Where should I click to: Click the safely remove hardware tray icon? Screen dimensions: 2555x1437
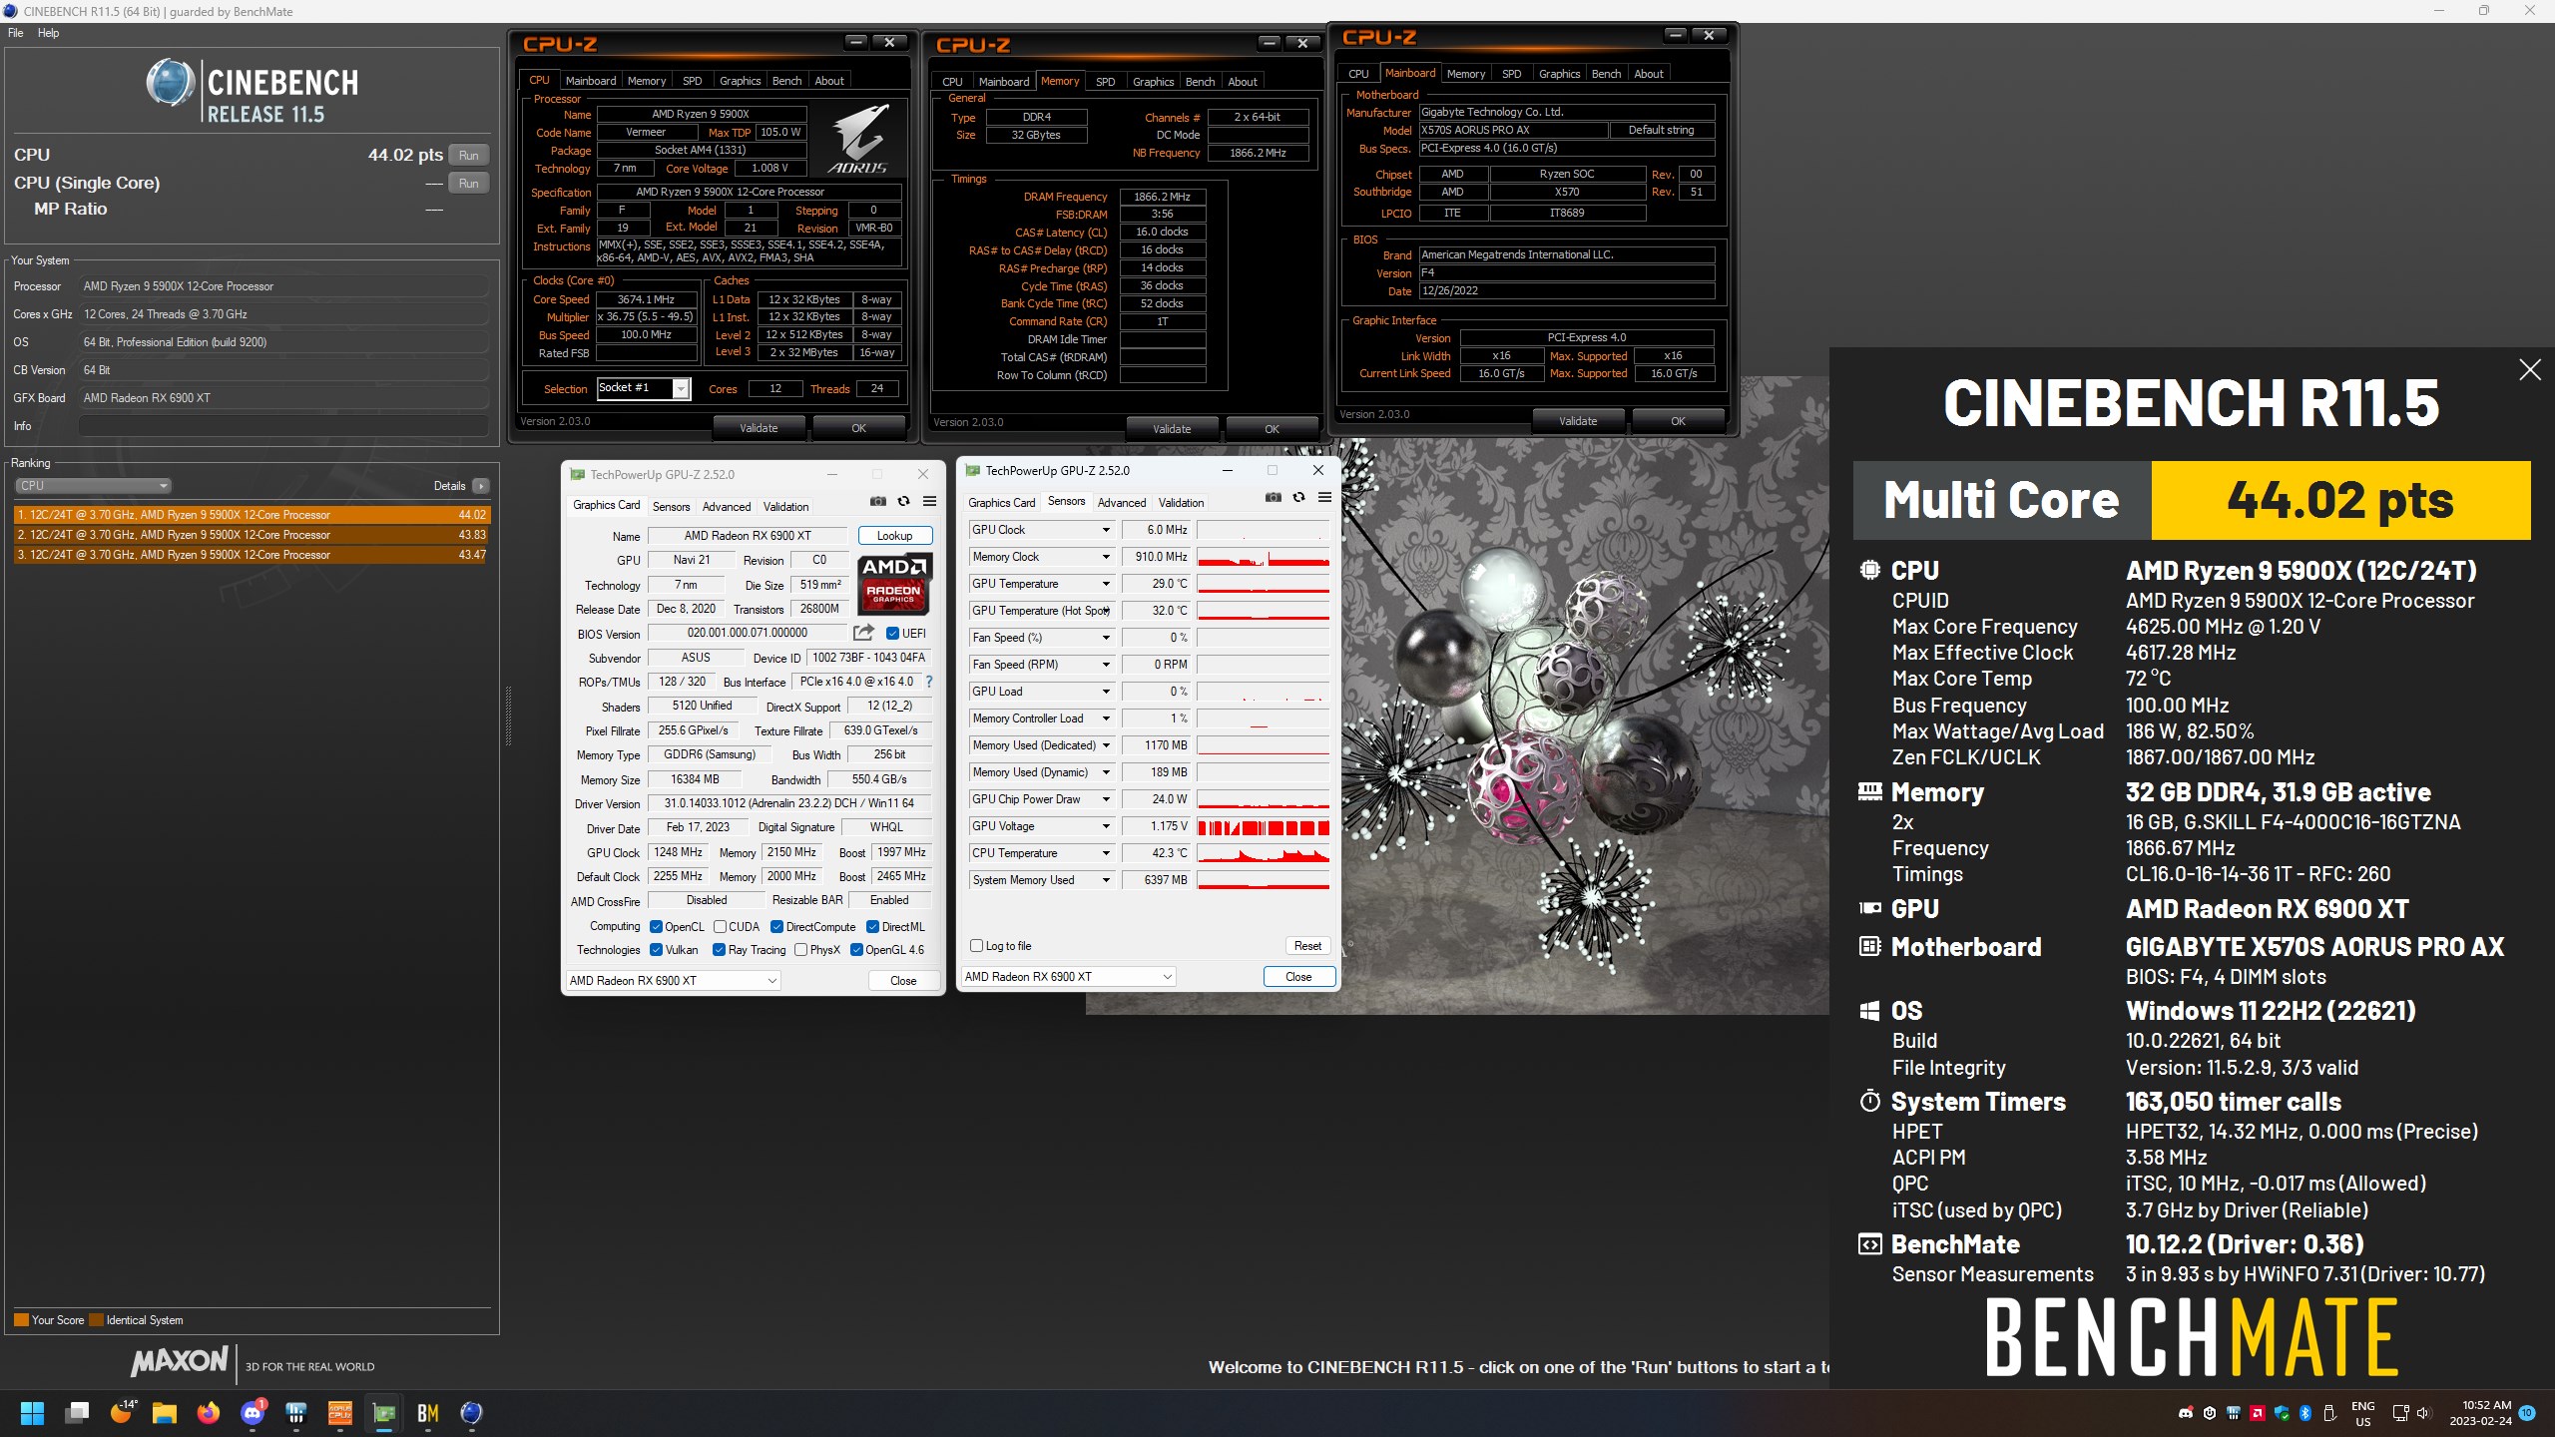(2329, 1413)
